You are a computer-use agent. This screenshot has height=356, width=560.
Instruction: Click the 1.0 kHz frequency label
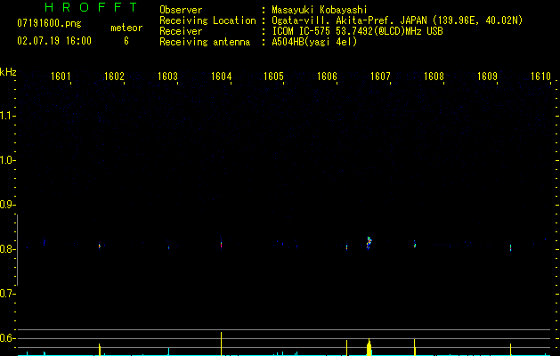pyautogui.click(x=7, y=160)
